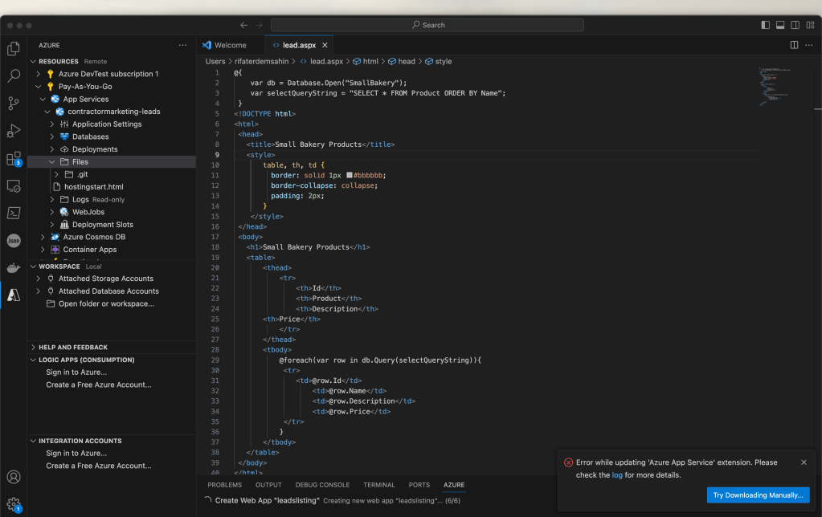Switch to the PORTS panel tab

click(419, 485)
